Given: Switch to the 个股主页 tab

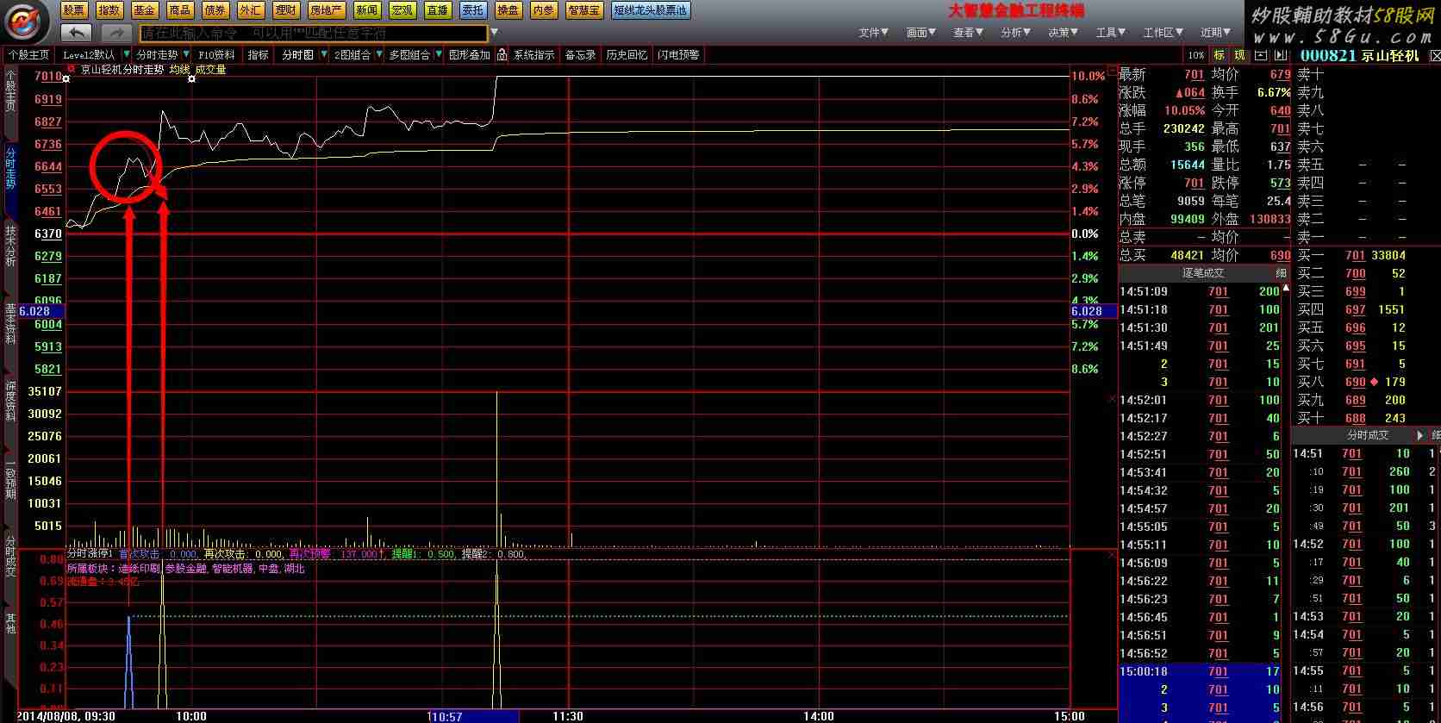Looking at the screenshot, I should 28,54.
